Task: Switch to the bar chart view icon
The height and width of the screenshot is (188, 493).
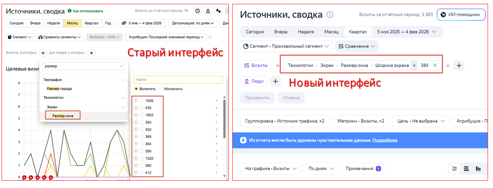Action: (478, 169)
